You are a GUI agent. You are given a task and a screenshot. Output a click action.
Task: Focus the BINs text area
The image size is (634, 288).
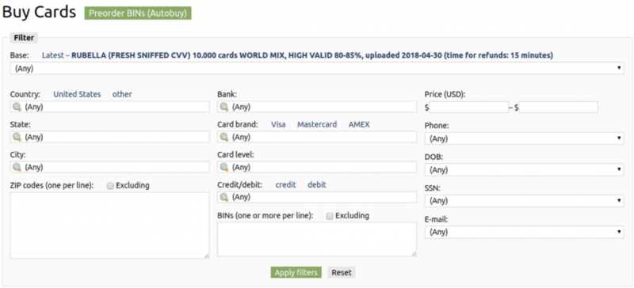coord(317,239)
